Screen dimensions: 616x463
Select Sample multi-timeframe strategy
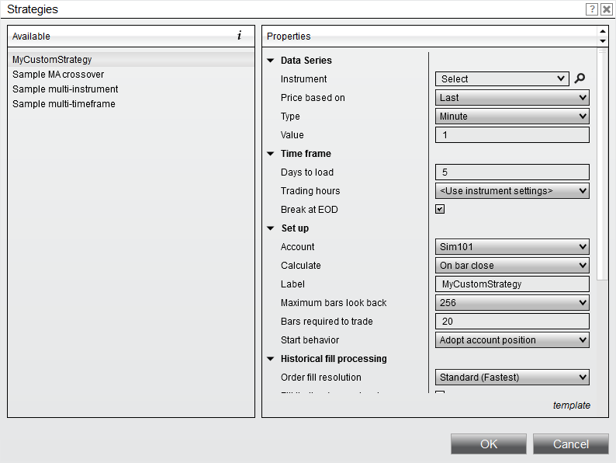tap(64, 104)
